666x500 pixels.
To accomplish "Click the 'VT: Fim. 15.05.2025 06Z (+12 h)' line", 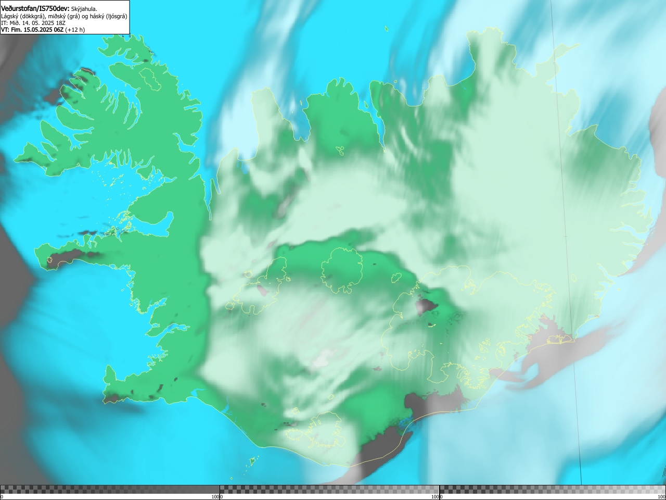I will pos(43,30).
